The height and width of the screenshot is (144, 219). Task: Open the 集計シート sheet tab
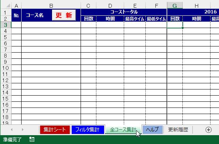[55, 130]
